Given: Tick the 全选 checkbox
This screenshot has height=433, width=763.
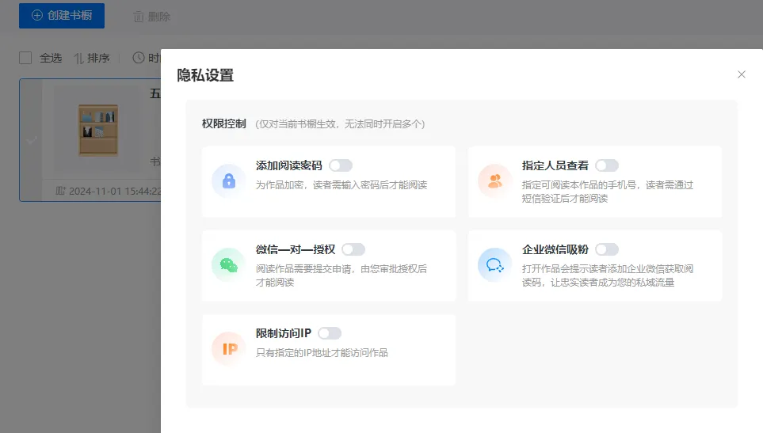Looking at the screenshot, I should pyautogui.click(x=25, y=58).
